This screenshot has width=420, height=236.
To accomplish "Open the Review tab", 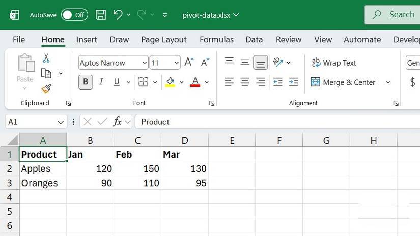I will coord(289,39).
